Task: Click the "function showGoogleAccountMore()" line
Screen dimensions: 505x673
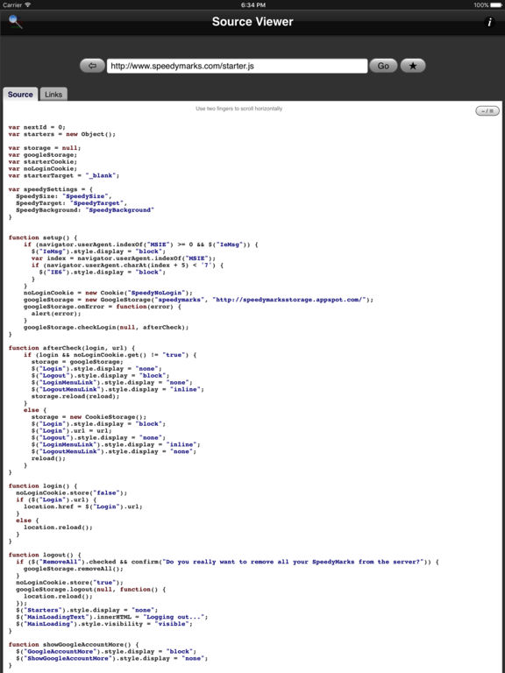Action: click(74, 644)
